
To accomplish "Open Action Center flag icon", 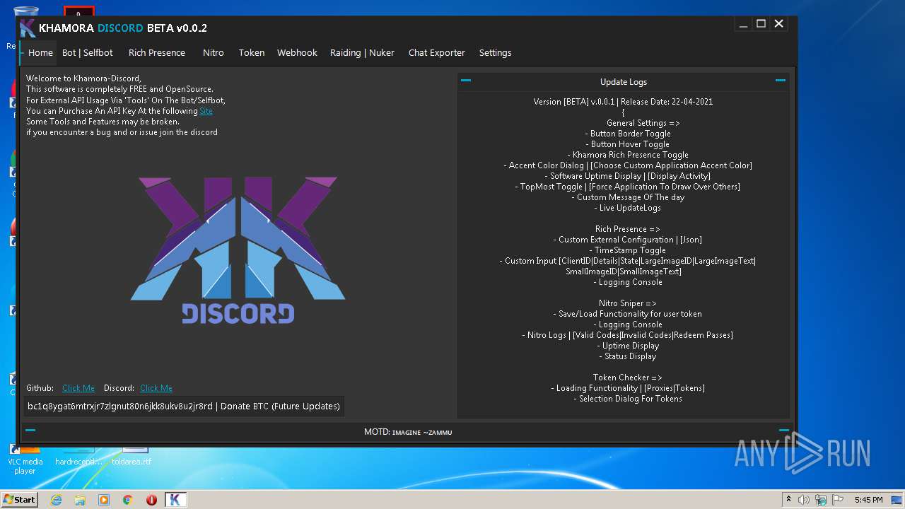I will 838,500.
